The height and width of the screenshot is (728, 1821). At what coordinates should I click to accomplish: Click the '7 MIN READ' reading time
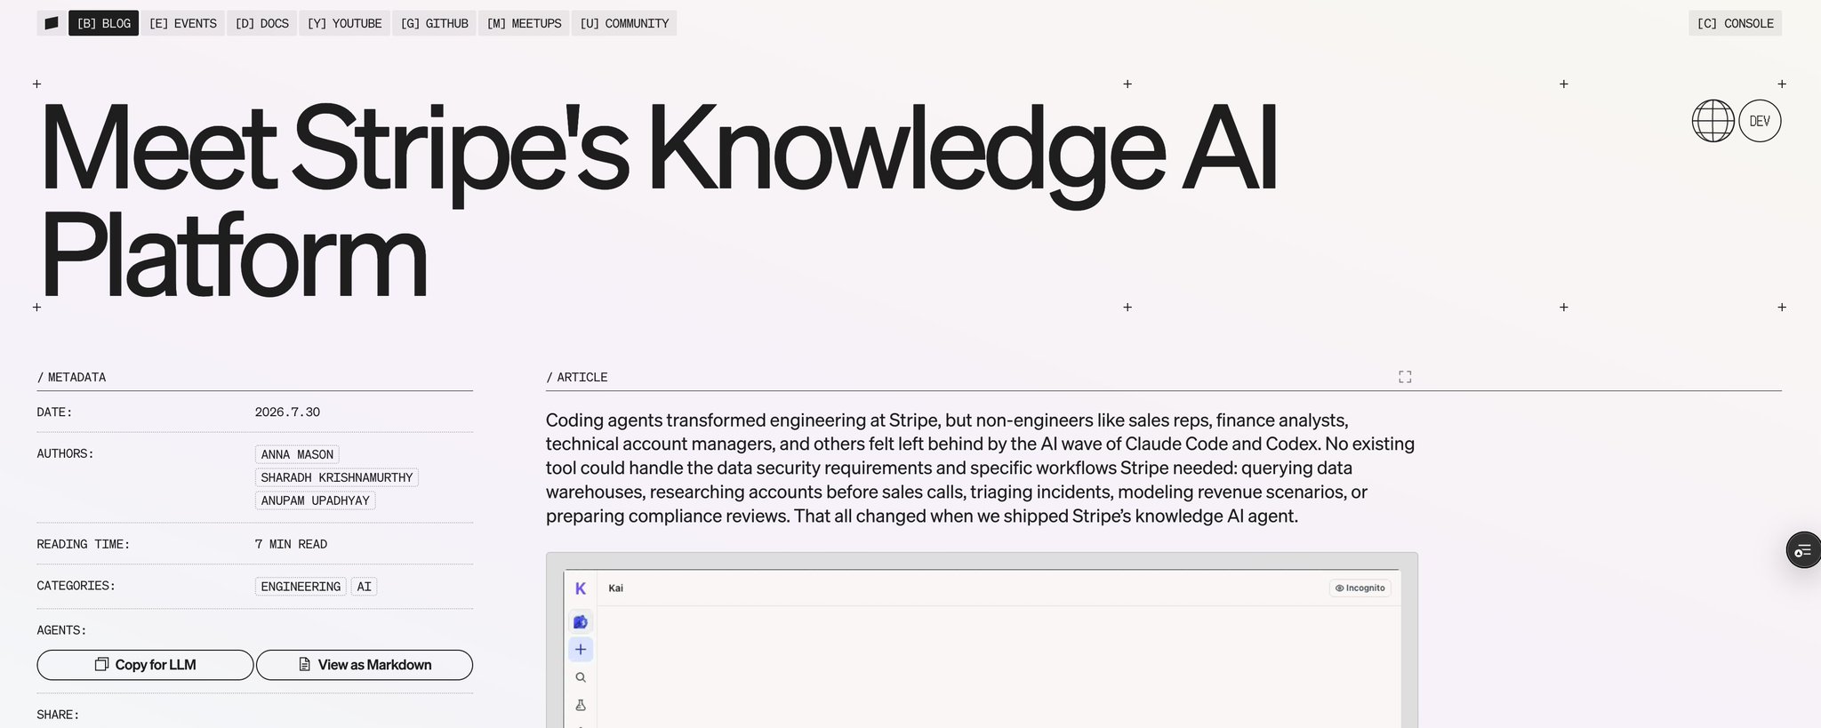(291, 544)
